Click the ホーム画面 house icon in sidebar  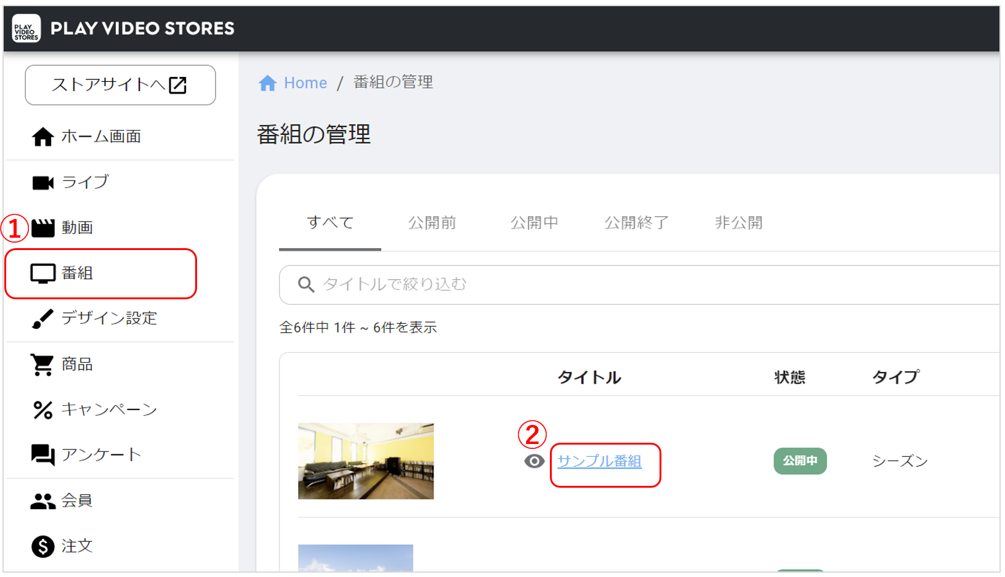click(42, 137)
